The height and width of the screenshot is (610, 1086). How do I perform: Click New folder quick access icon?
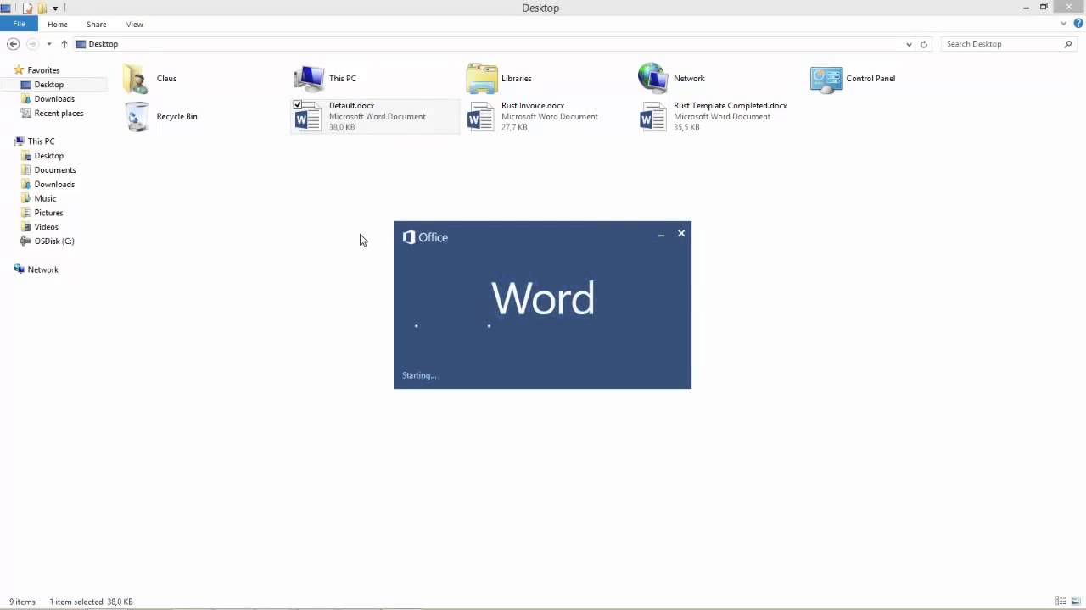pos(42,8)
